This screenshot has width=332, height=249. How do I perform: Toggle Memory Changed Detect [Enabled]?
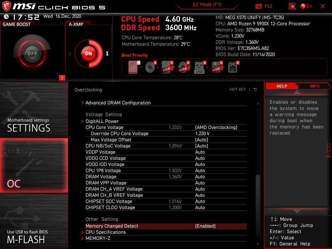coord(205,226)
